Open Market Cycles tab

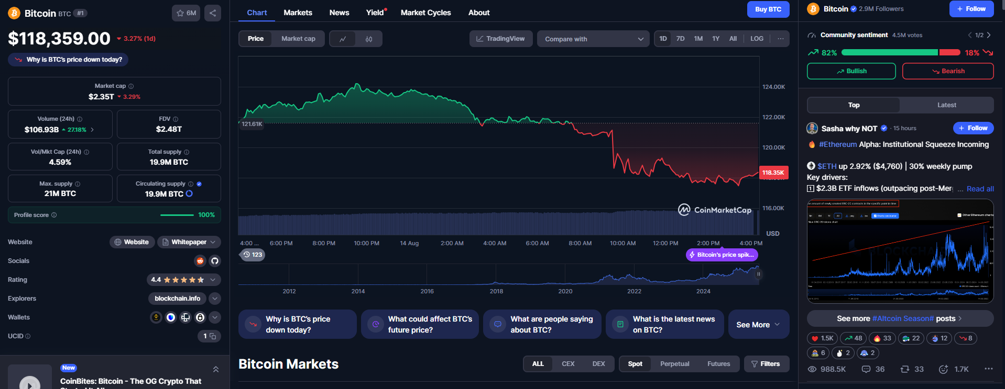425,13
